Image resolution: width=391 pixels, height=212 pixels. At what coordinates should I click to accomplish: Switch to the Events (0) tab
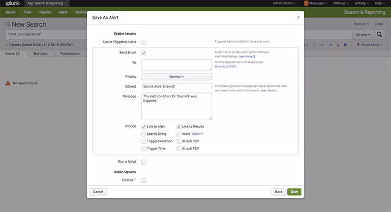12,53
